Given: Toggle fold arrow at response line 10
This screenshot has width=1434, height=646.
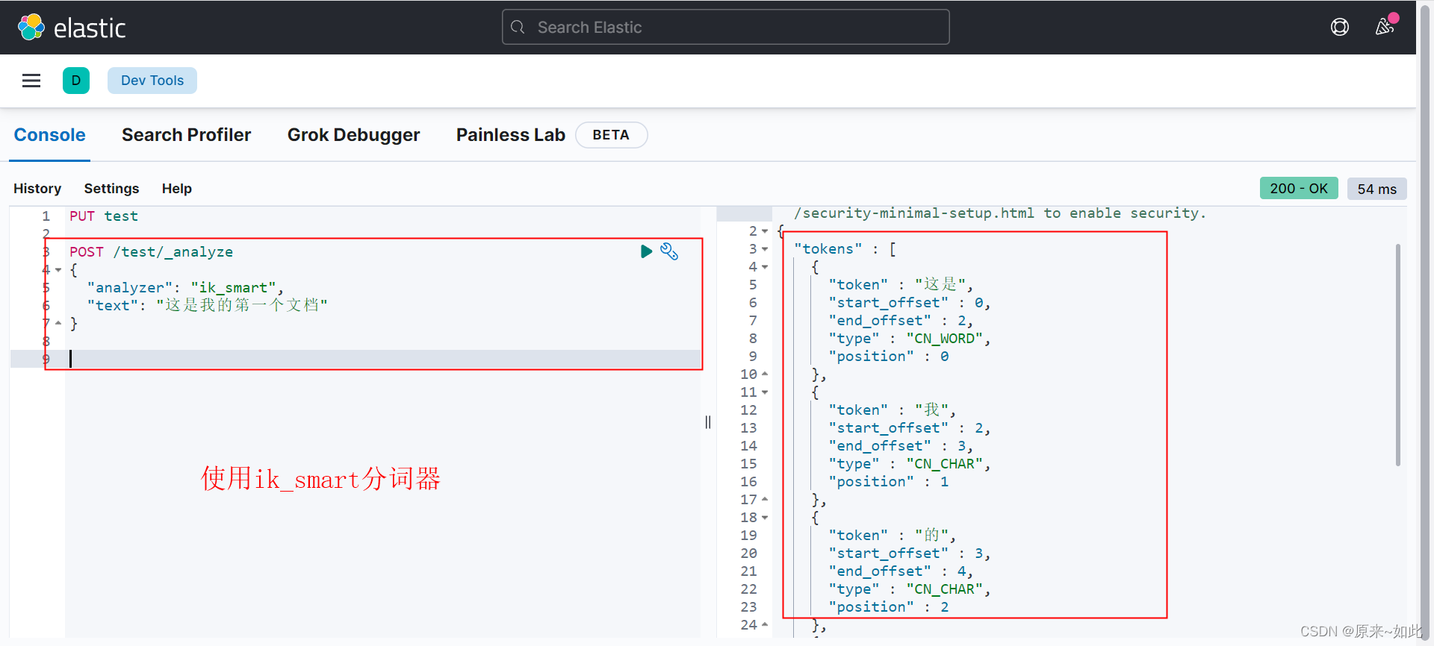Looking at the screenshot, I should coord(765,374).
